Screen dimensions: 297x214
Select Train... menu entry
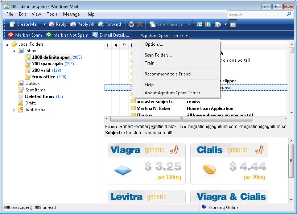pos(151,63)
